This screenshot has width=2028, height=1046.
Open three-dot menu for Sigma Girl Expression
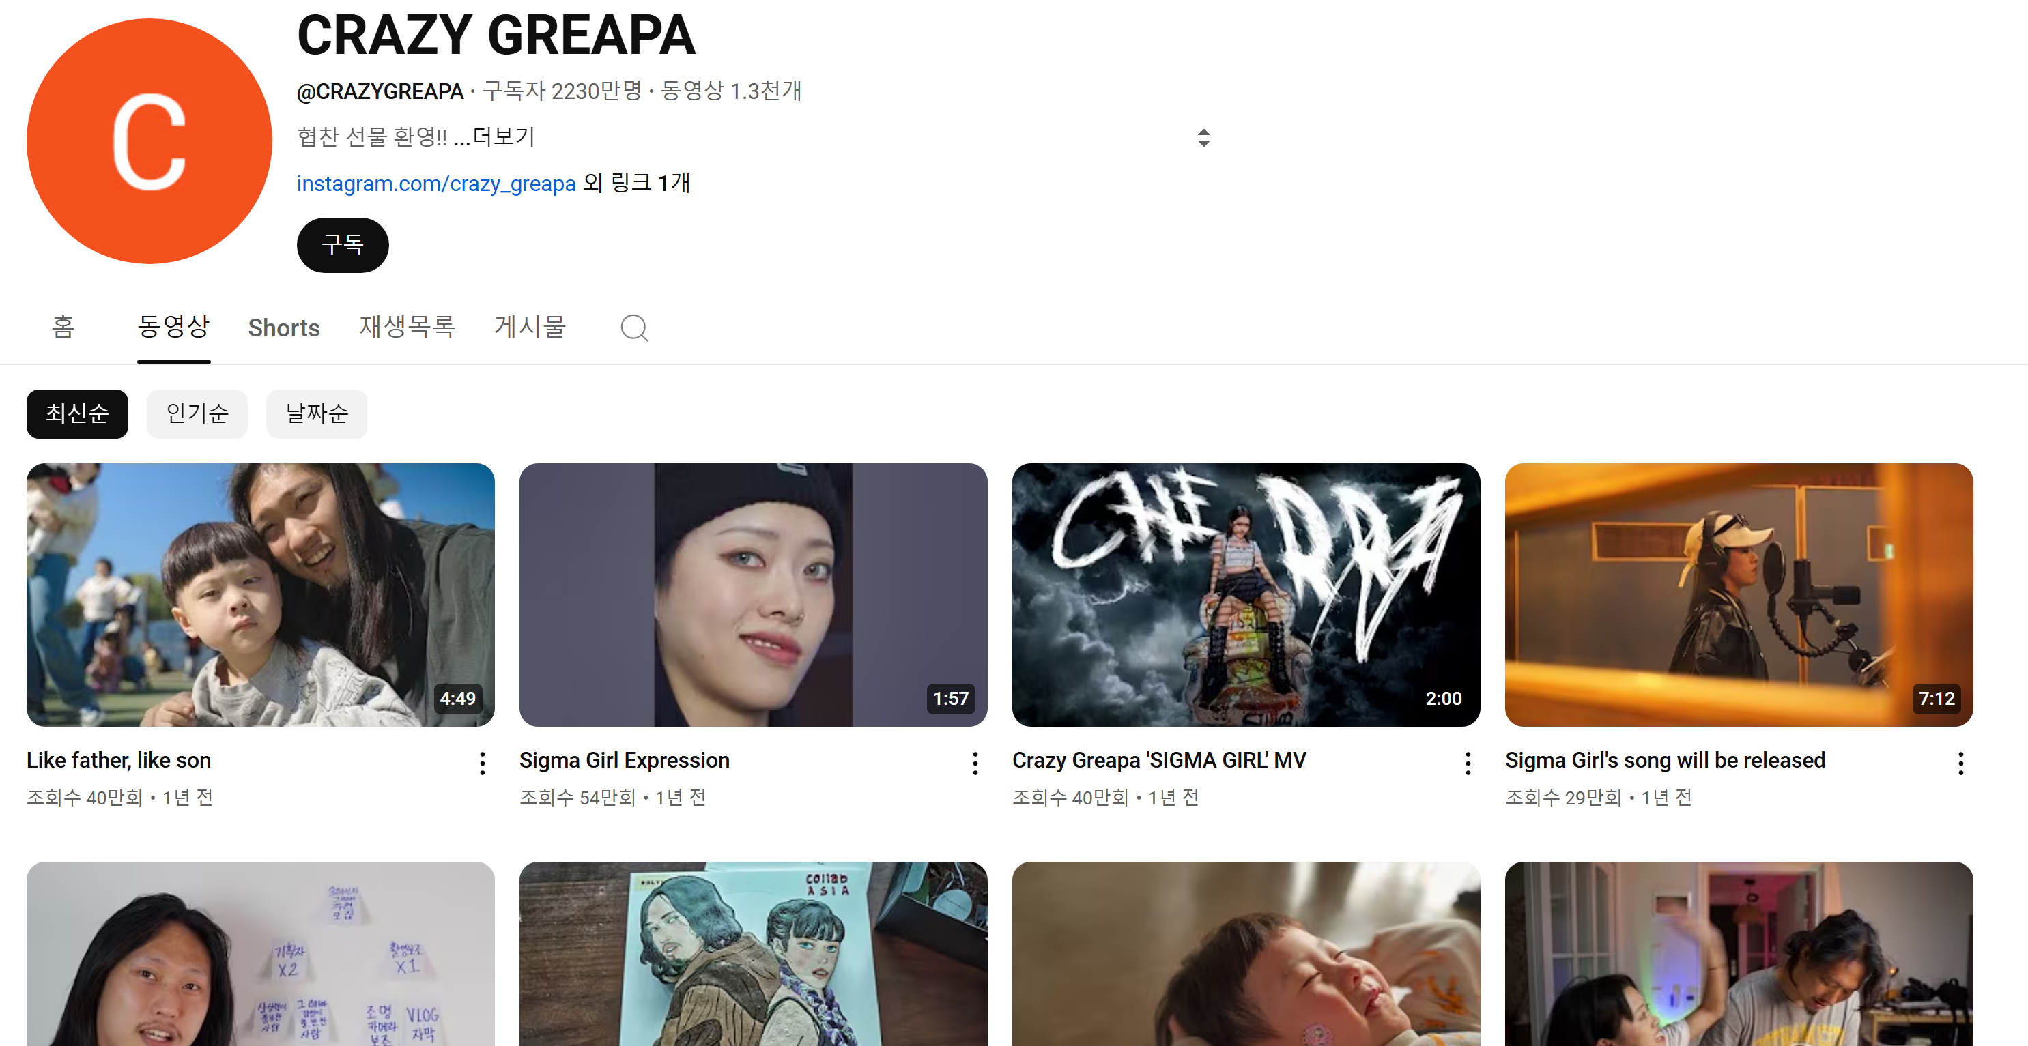975,763
